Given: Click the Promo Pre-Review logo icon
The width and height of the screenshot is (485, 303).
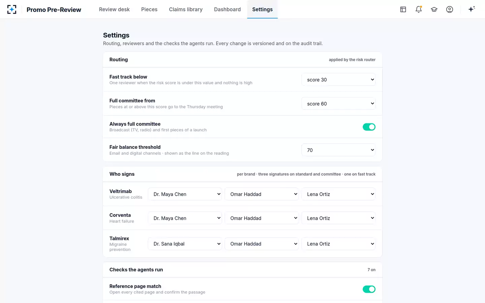Looking at the screenshot, I should [12, 9].
